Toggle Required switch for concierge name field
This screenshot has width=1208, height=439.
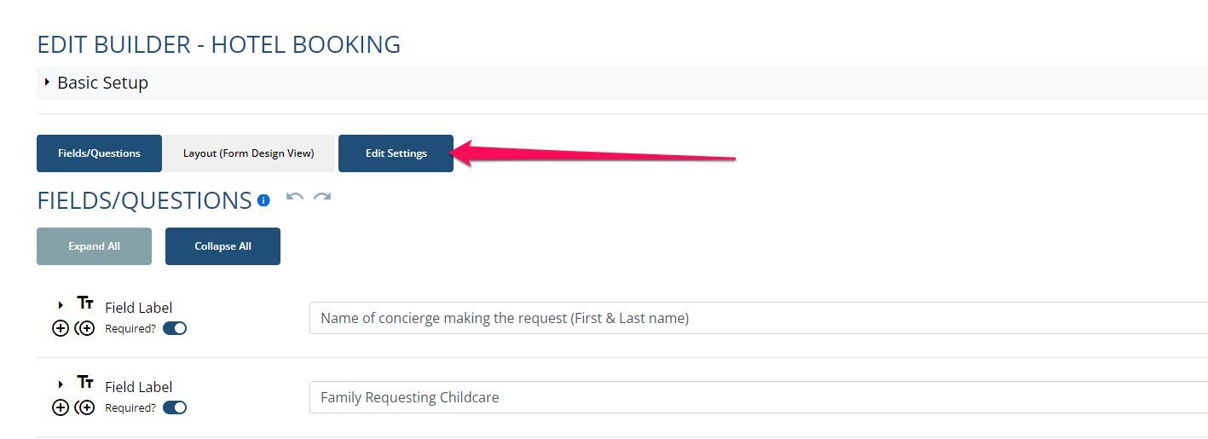(175, 328)
